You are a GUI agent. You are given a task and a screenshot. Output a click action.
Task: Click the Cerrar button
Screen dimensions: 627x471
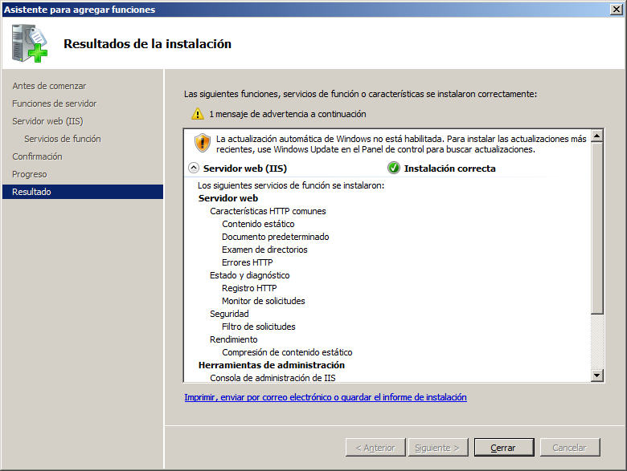click(504, 448)
